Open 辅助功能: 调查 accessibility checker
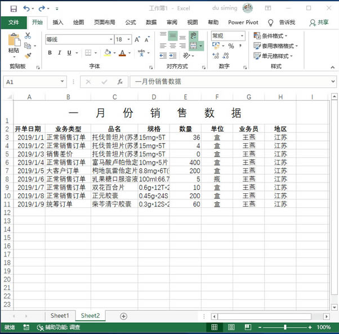The height and width of the screenshot is (334, 339). 59,327
